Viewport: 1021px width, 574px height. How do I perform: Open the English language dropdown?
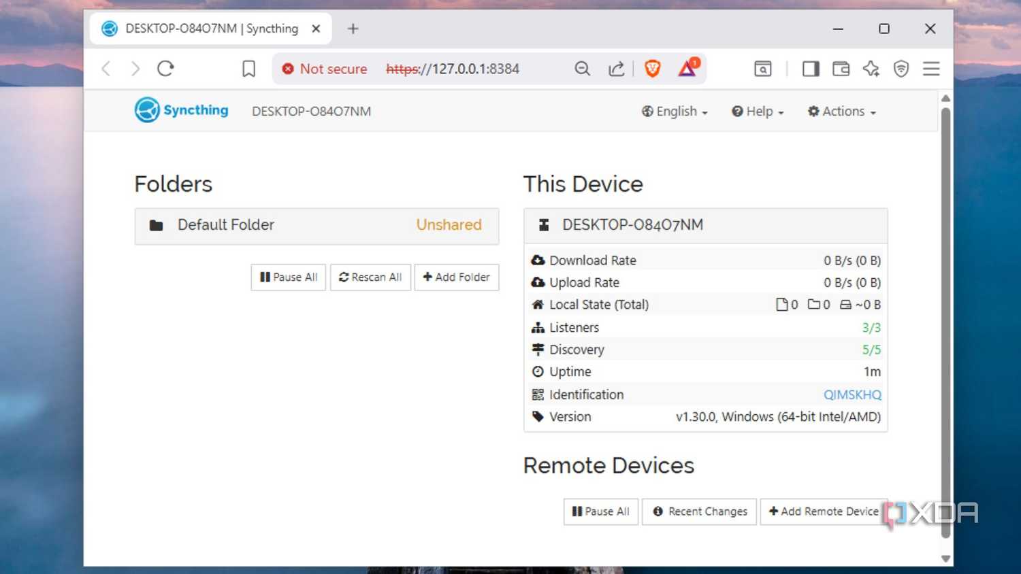click(675, 112)
